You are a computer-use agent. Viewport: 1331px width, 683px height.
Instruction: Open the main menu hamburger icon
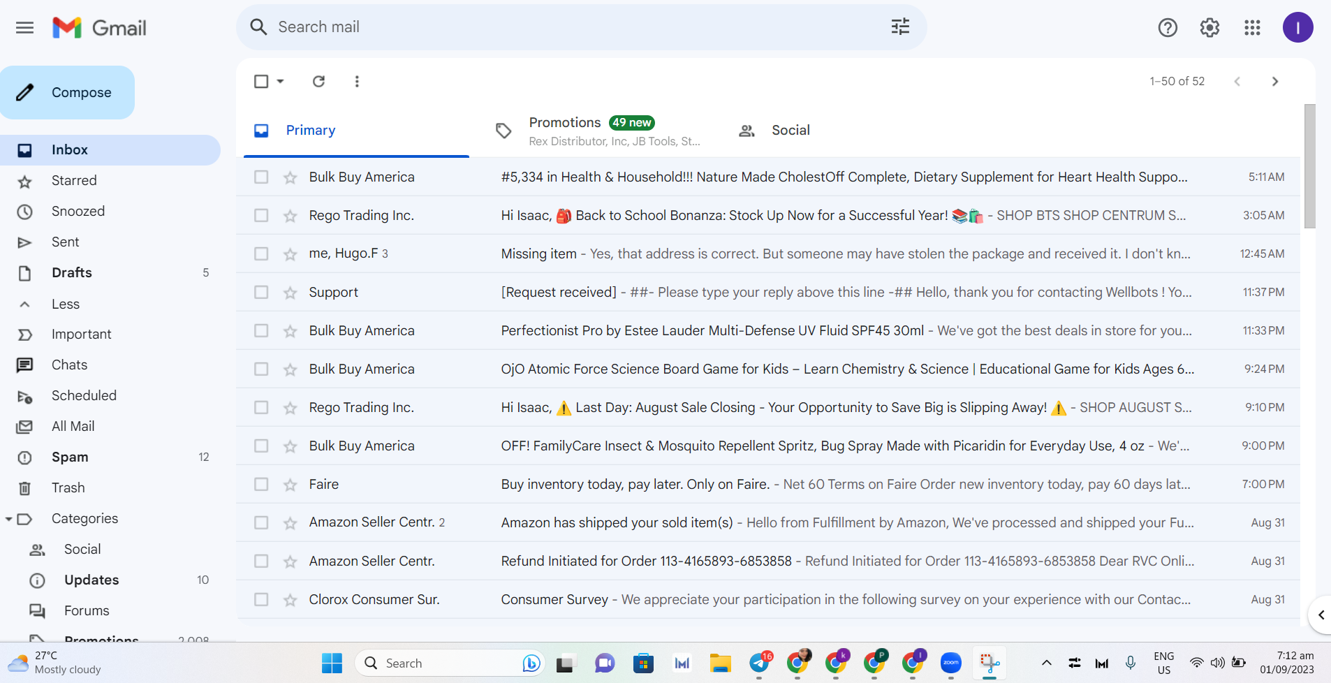(25, 28)
